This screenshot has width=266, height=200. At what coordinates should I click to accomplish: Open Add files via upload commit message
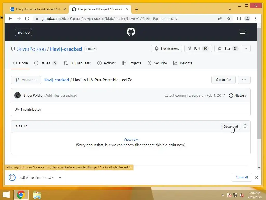click(61, 95)
